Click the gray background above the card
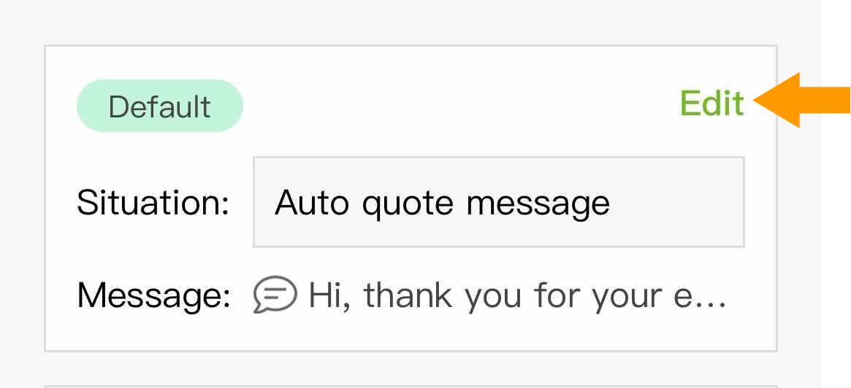851x388 pixels. click(x=409, y=22)
